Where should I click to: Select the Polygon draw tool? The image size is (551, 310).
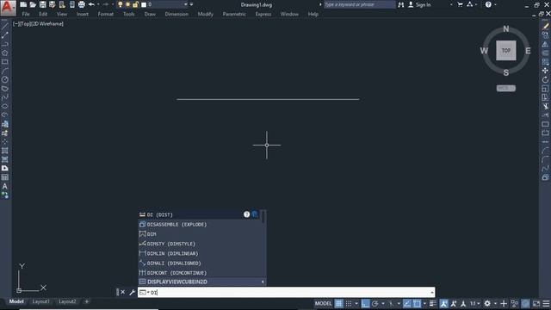click(x=4, y=53)
